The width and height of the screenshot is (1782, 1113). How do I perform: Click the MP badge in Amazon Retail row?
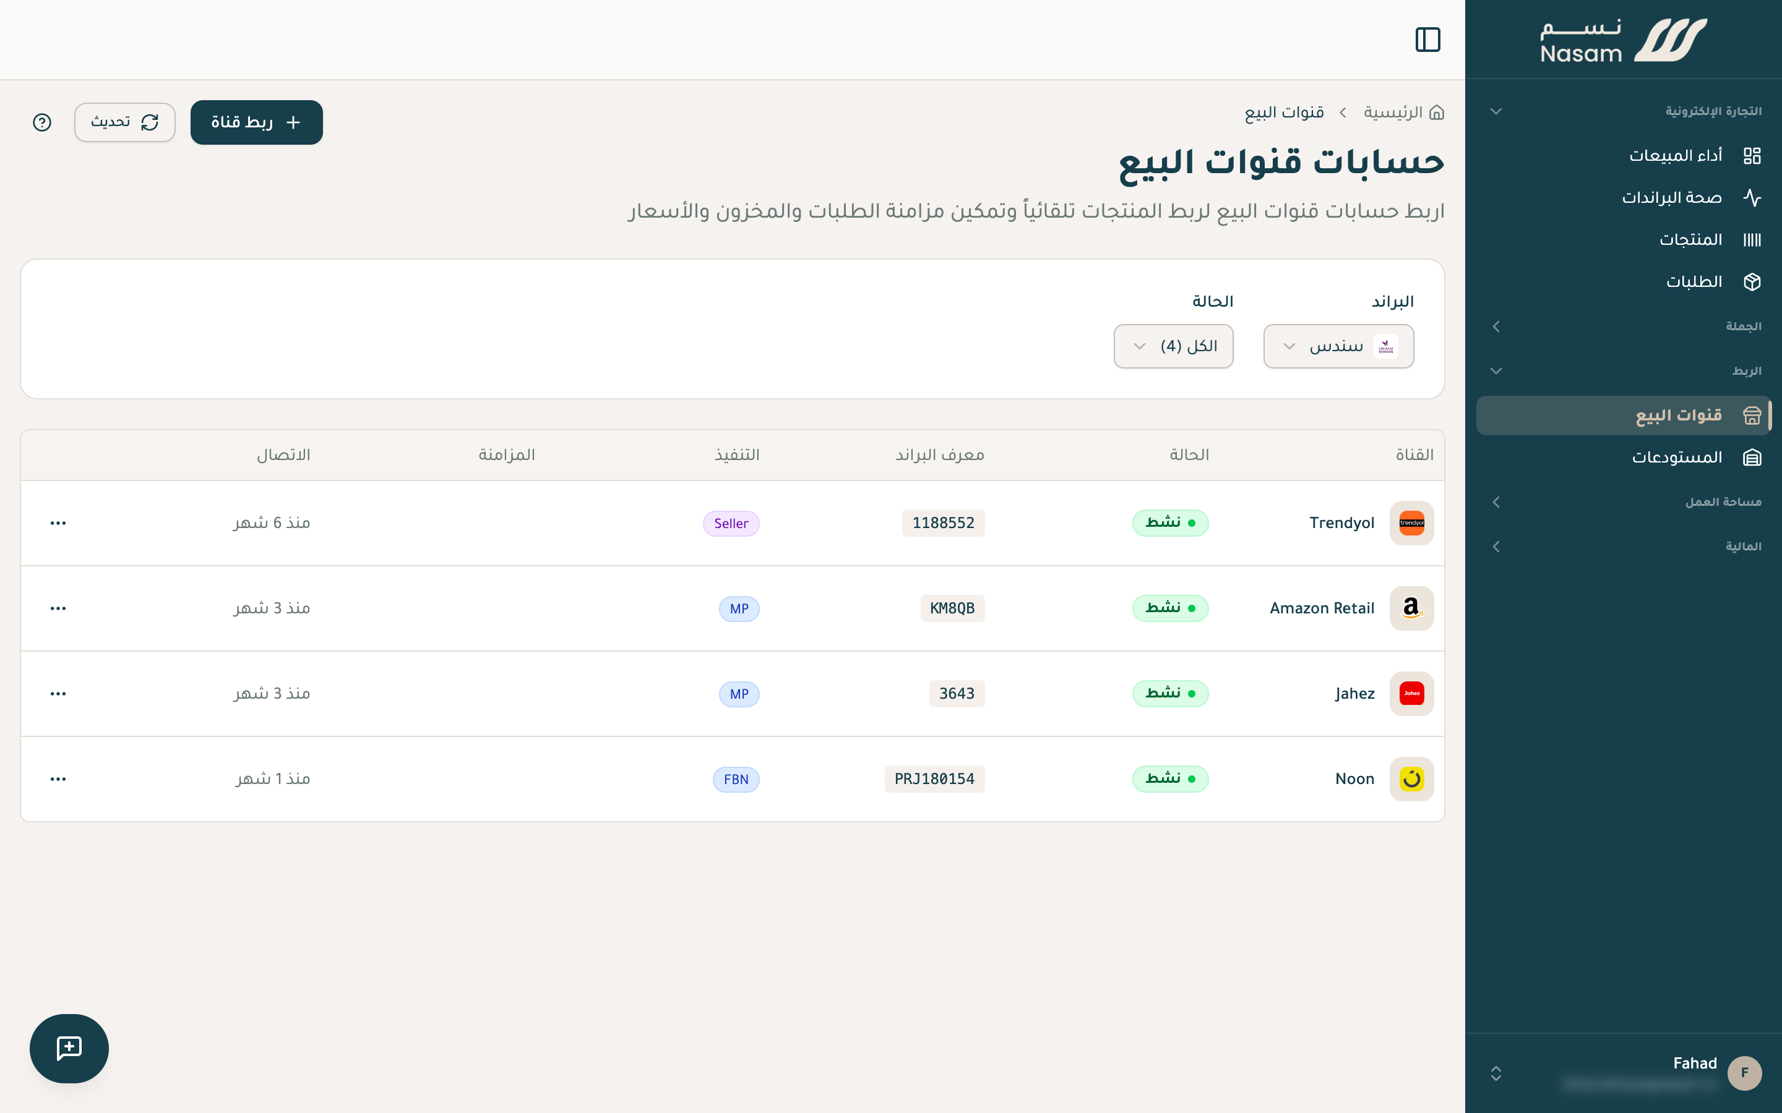pyautogui.click(x=739, y=610)
